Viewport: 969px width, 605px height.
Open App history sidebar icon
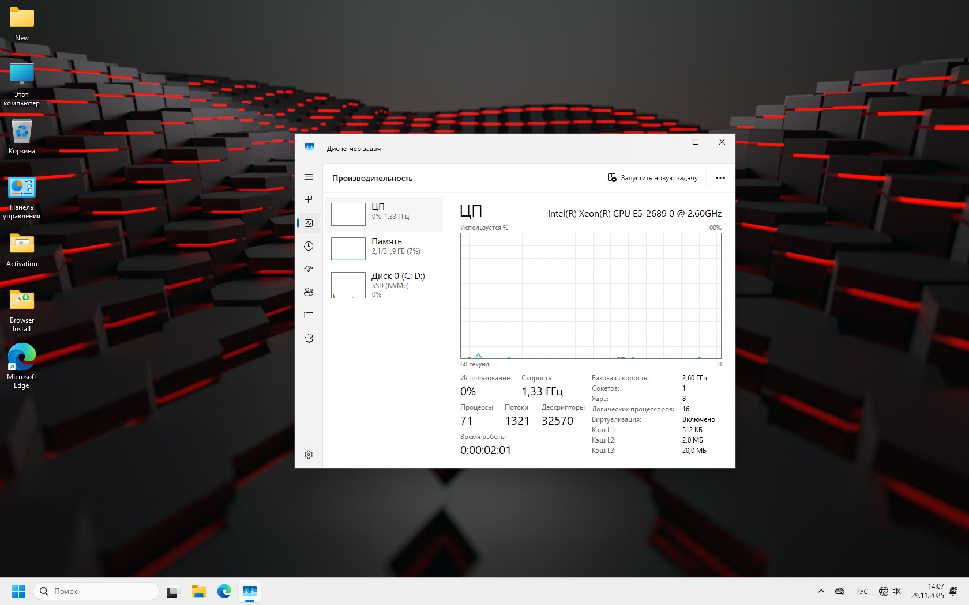[309, 246]
